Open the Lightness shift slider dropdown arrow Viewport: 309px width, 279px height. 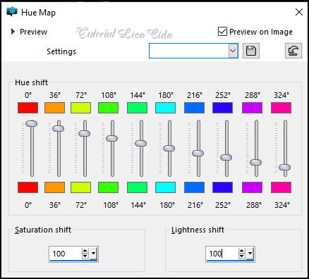point(250,254)
